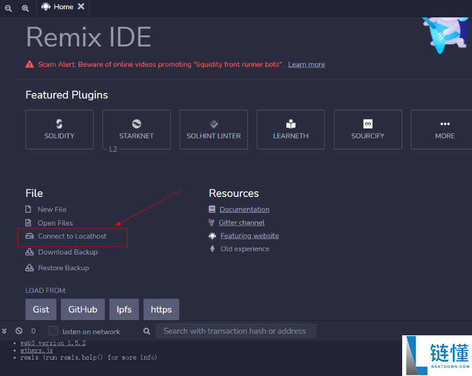The width and height of the screenshot is (472, 376).
Task: Load a file from Gist
Action: tap(41, 310)
